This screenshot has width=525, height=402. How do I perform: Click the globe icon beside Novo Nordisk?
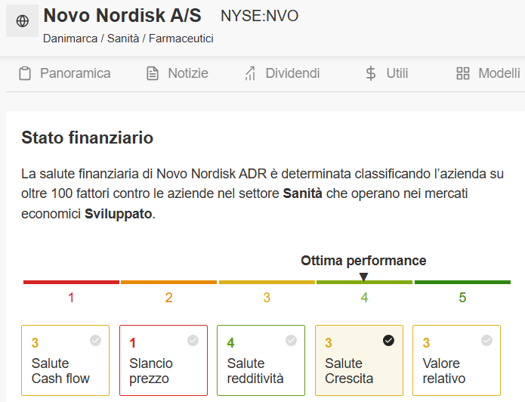point(23,20)
